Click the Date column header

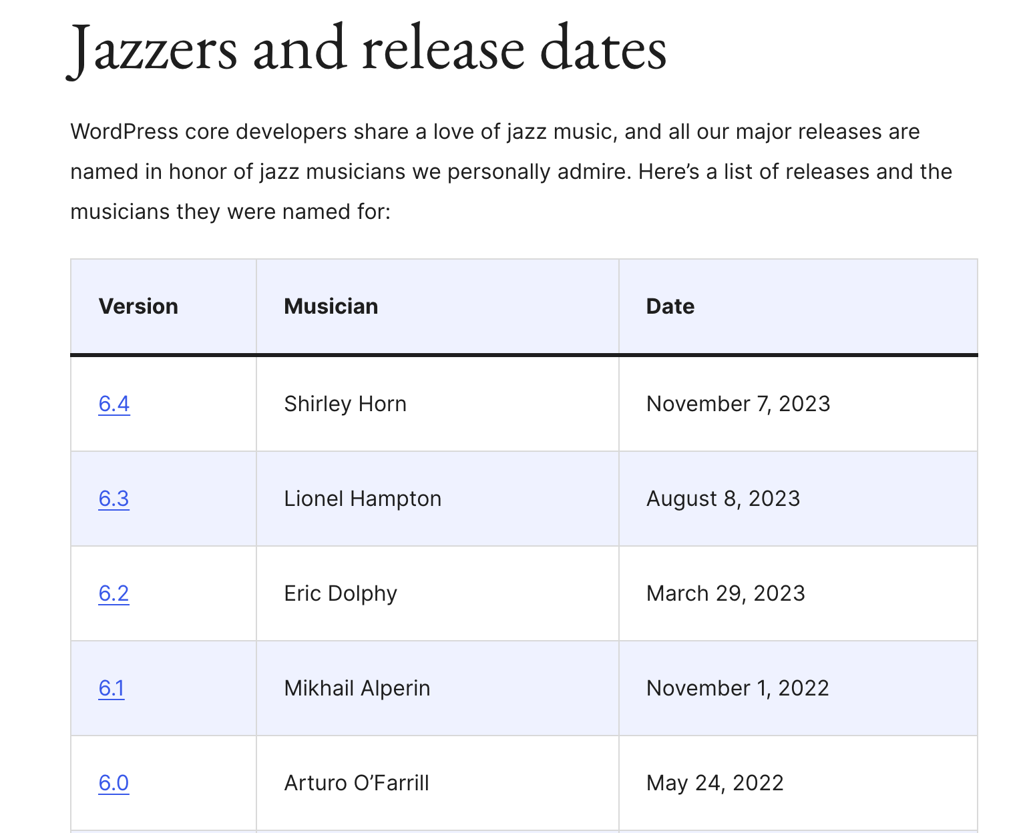670,306
